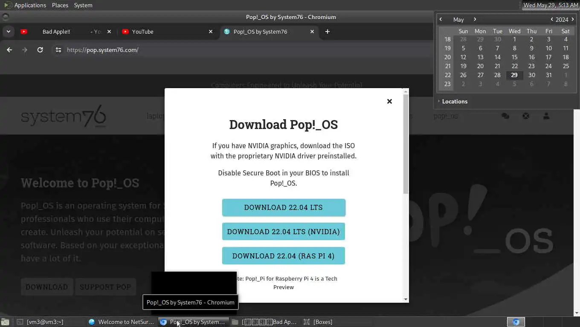Image resolution: width=580 pixels, height=327 pixels.
Task: Switch to Welcome to NetSurf window
Action: click(122, 322)
